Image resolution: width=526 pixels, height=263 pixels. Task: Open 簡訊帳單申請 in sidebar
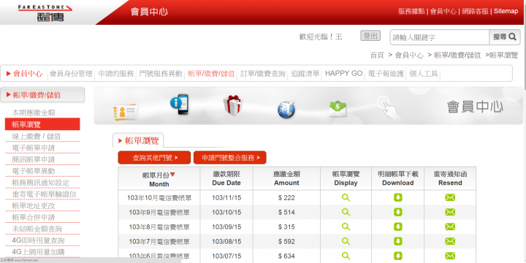(34, 159)
